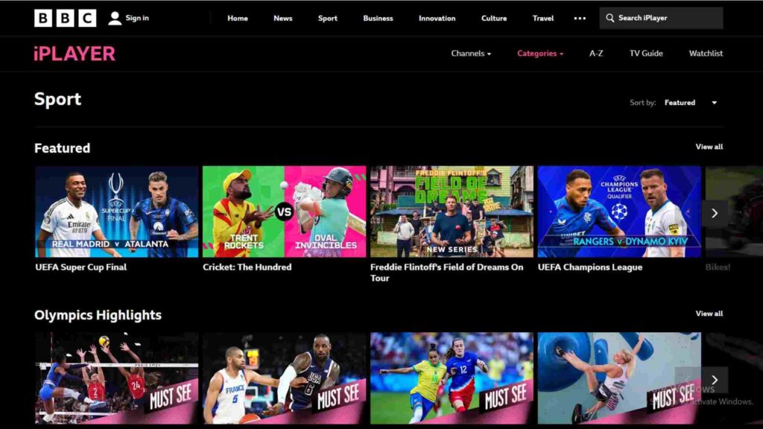
Task: Select the A-Z listing tab
Action: pos(595,54)
